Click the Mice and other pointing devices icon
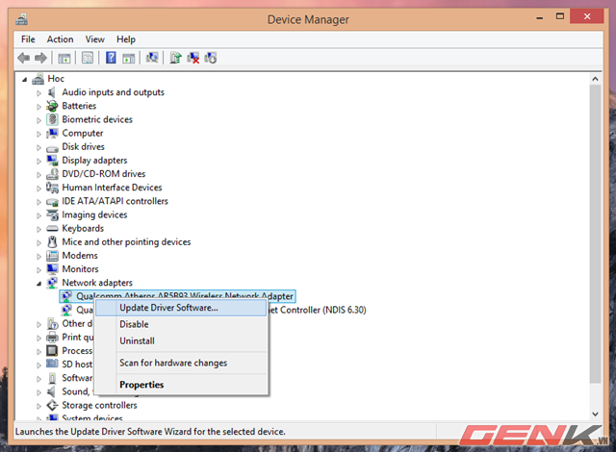Viewport: 616px width, 452px height. [53, 242]
